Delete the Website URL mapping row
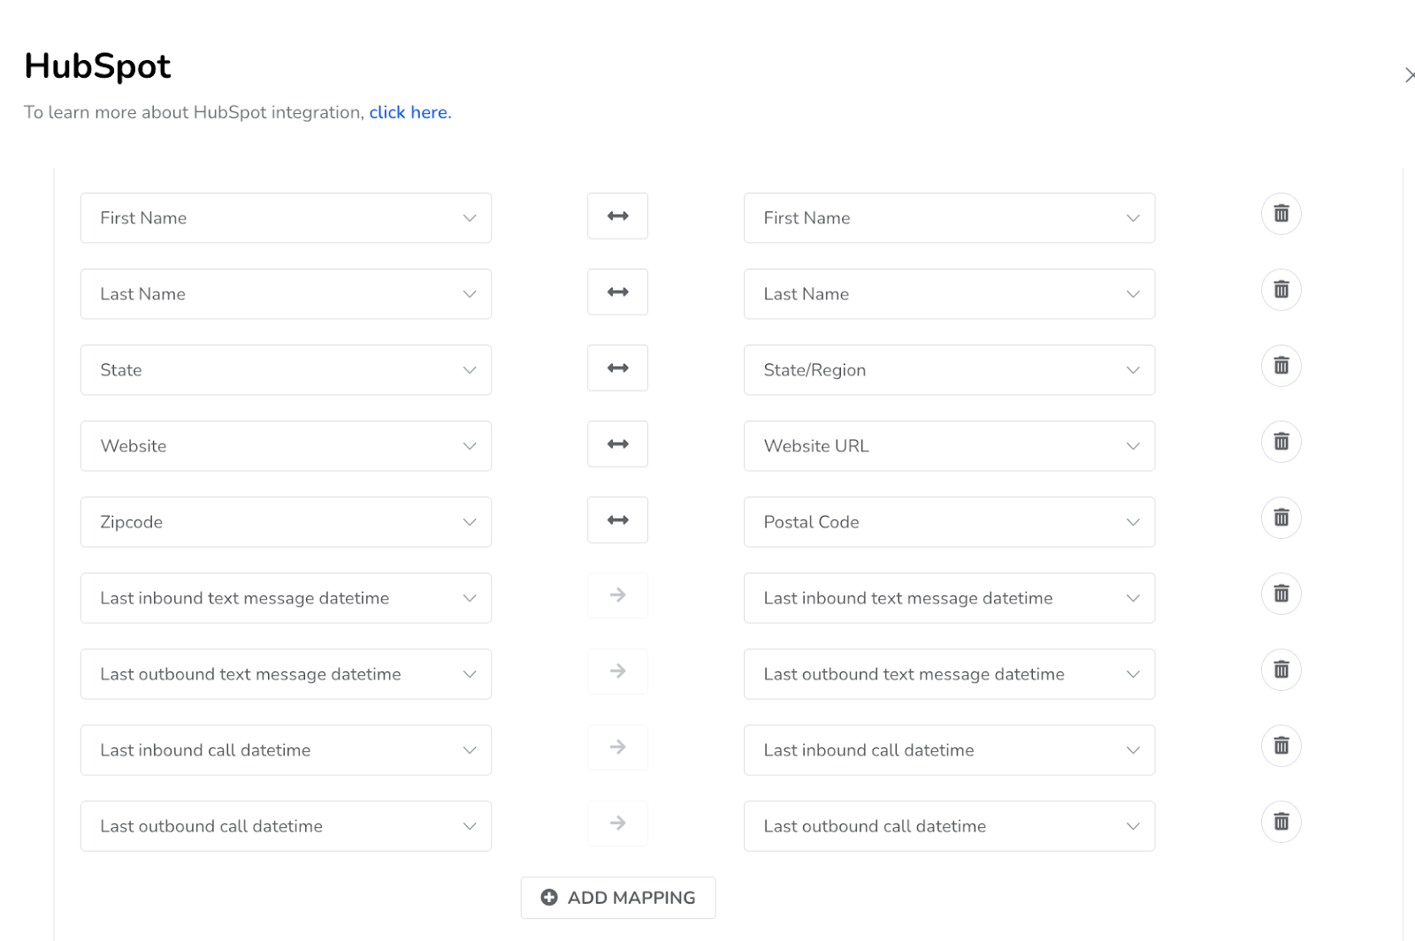1415x941 pixels. (1281, 442)
